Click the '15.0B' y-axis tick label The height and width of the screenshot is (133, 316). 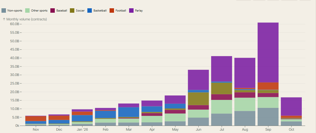[x=14, y=100]
